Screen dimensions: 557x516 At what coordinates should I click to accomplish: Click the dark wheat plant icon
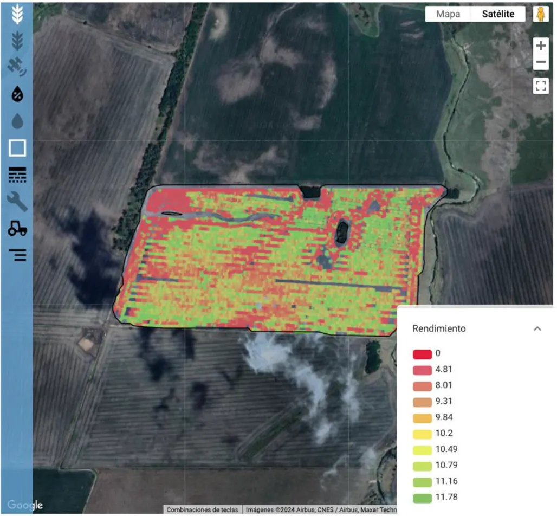[17, 41]
